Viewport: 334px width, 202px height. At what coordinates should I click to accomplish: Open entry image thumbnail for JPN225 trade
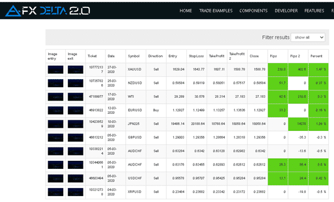[55, 124]
